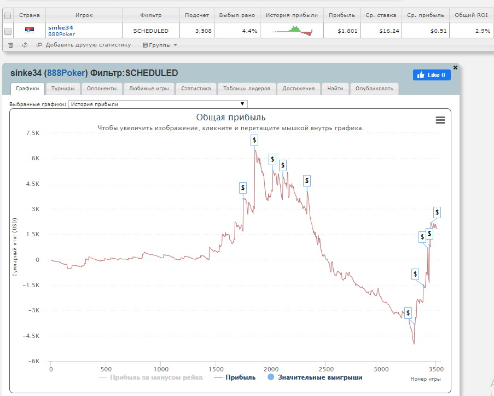Select the Таблицы лидеров tab

(x=247, y=88)
